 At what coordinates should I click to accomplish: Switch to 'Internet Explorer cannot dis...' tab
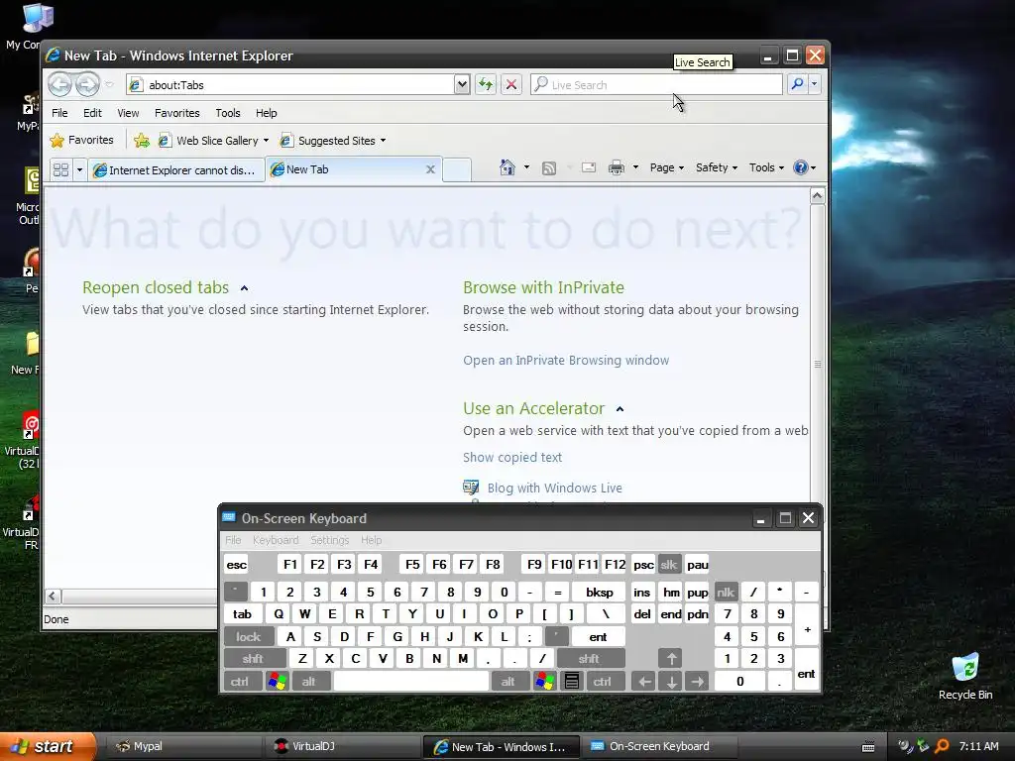point(176,170)
